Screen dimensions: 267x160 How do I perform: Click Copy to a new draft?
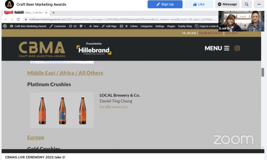207,26
